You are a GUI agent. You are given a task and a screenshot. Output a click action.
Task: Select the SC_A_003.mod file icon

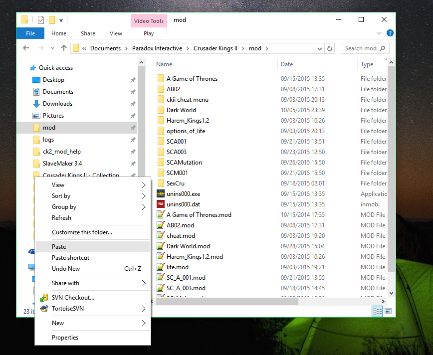point(161,288)
